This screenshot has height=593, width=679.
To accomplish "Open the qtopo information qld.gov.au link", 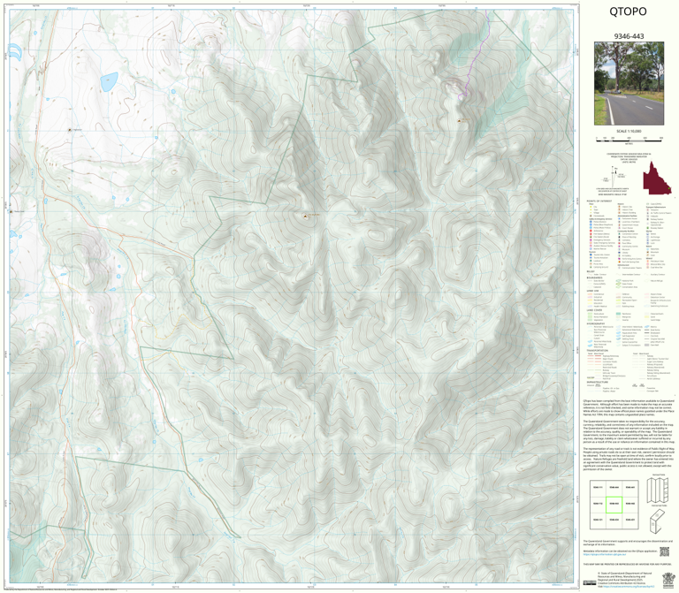I will pyautogui.click(x=606, y=553).
